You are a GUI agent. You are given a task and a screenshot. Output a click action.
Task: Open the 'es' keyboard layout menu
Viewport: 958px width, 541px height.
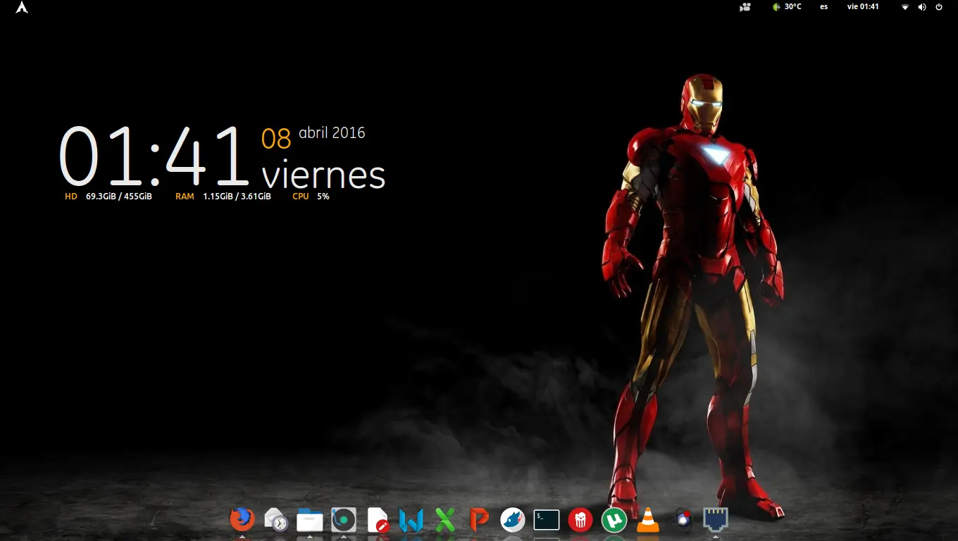824,6
